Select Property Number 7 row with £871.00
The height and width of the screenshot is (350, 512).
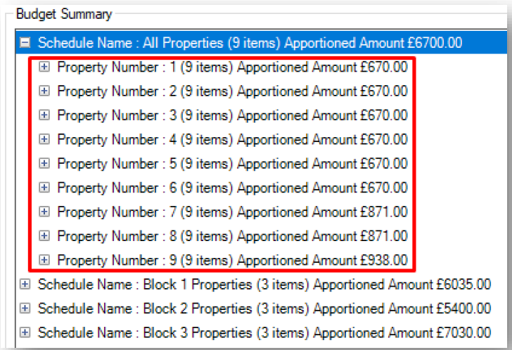(x=233, y=212)
